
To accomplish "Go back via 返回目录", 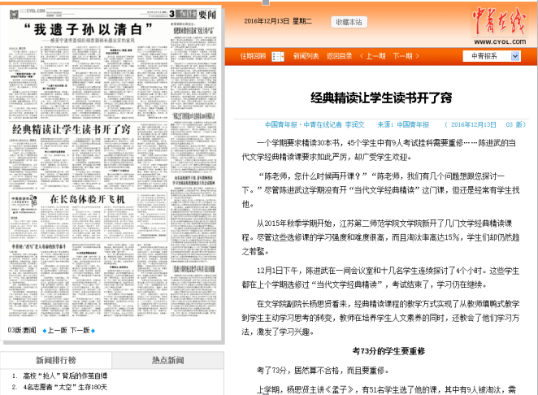I will (x=339, y=56).
